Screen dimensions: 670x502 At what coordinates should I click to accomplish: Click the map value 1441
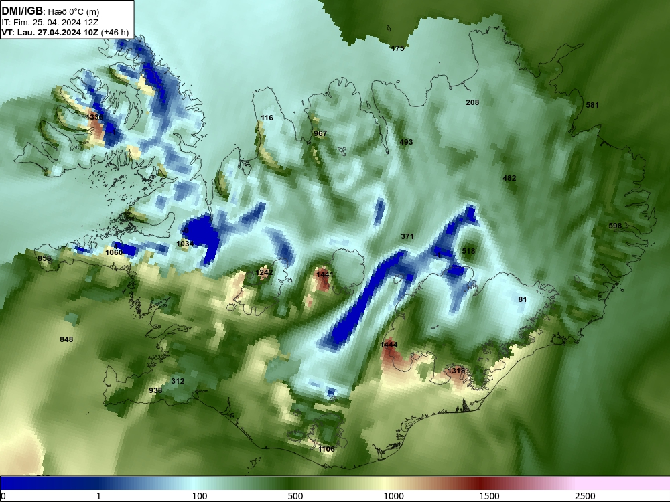[x=325, y=274]
